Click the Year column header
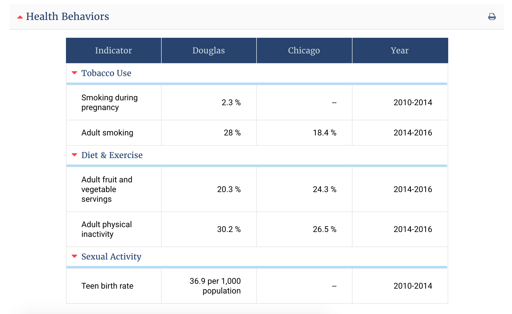 (x=400, y=50)
